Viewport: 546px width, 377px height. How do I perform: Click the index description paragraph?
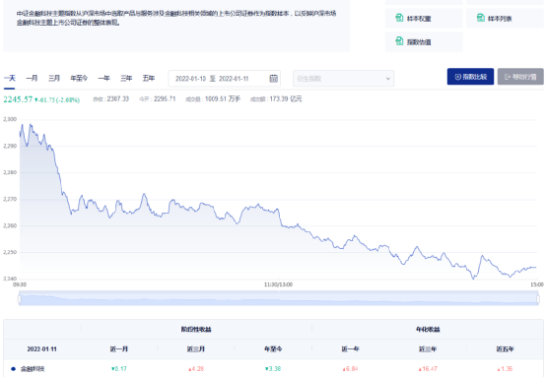(176, 18)
